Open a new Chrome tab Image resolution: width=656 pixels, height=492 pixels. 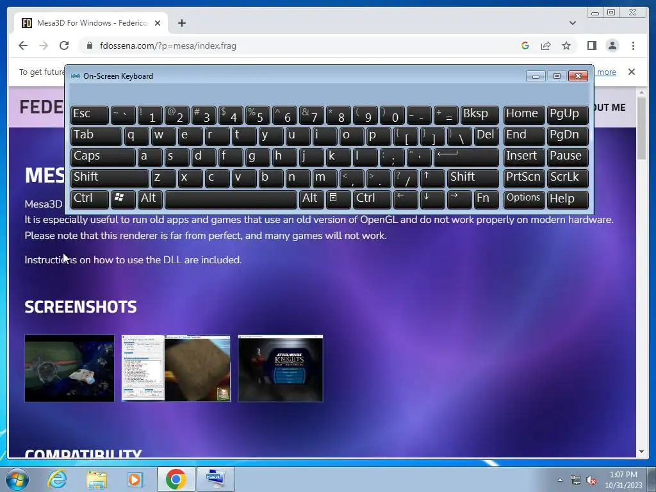point(181,23)
